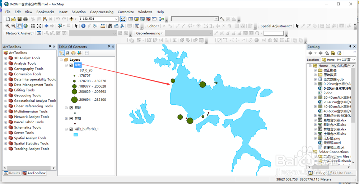
Task: Open the HTML Popup tool
Action: tap(95, 26)
